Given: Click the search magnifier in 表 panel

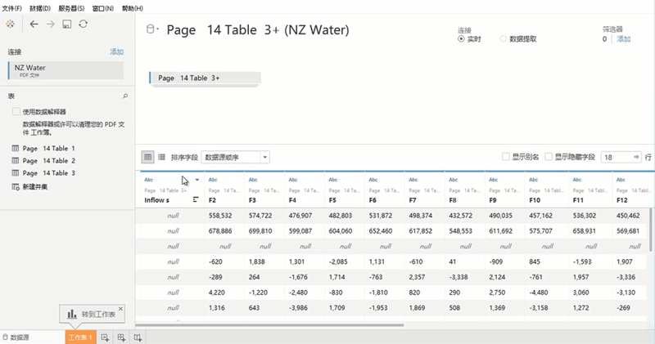Looking at the screenshot, I should 125,96.
